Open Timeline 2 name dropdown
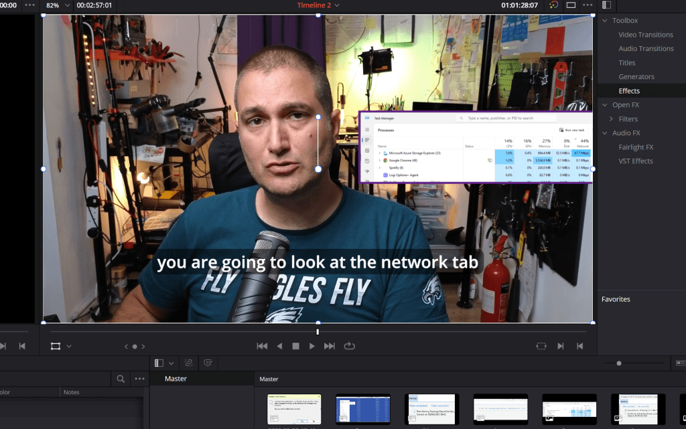Screen dimensions: 686x429 pos(337,5)
